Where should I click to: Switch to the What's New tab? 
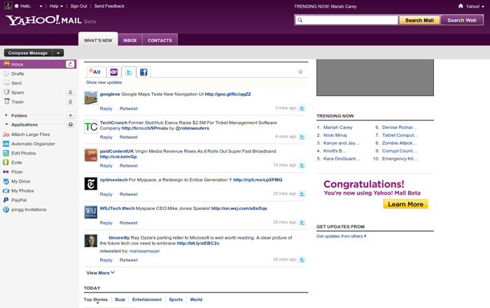[98, 41]
